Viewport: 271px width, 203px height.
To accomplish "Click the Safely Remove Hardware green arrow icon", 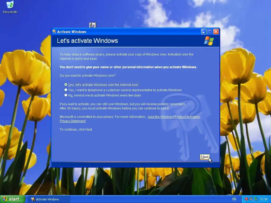I will [x=256, y=199].
